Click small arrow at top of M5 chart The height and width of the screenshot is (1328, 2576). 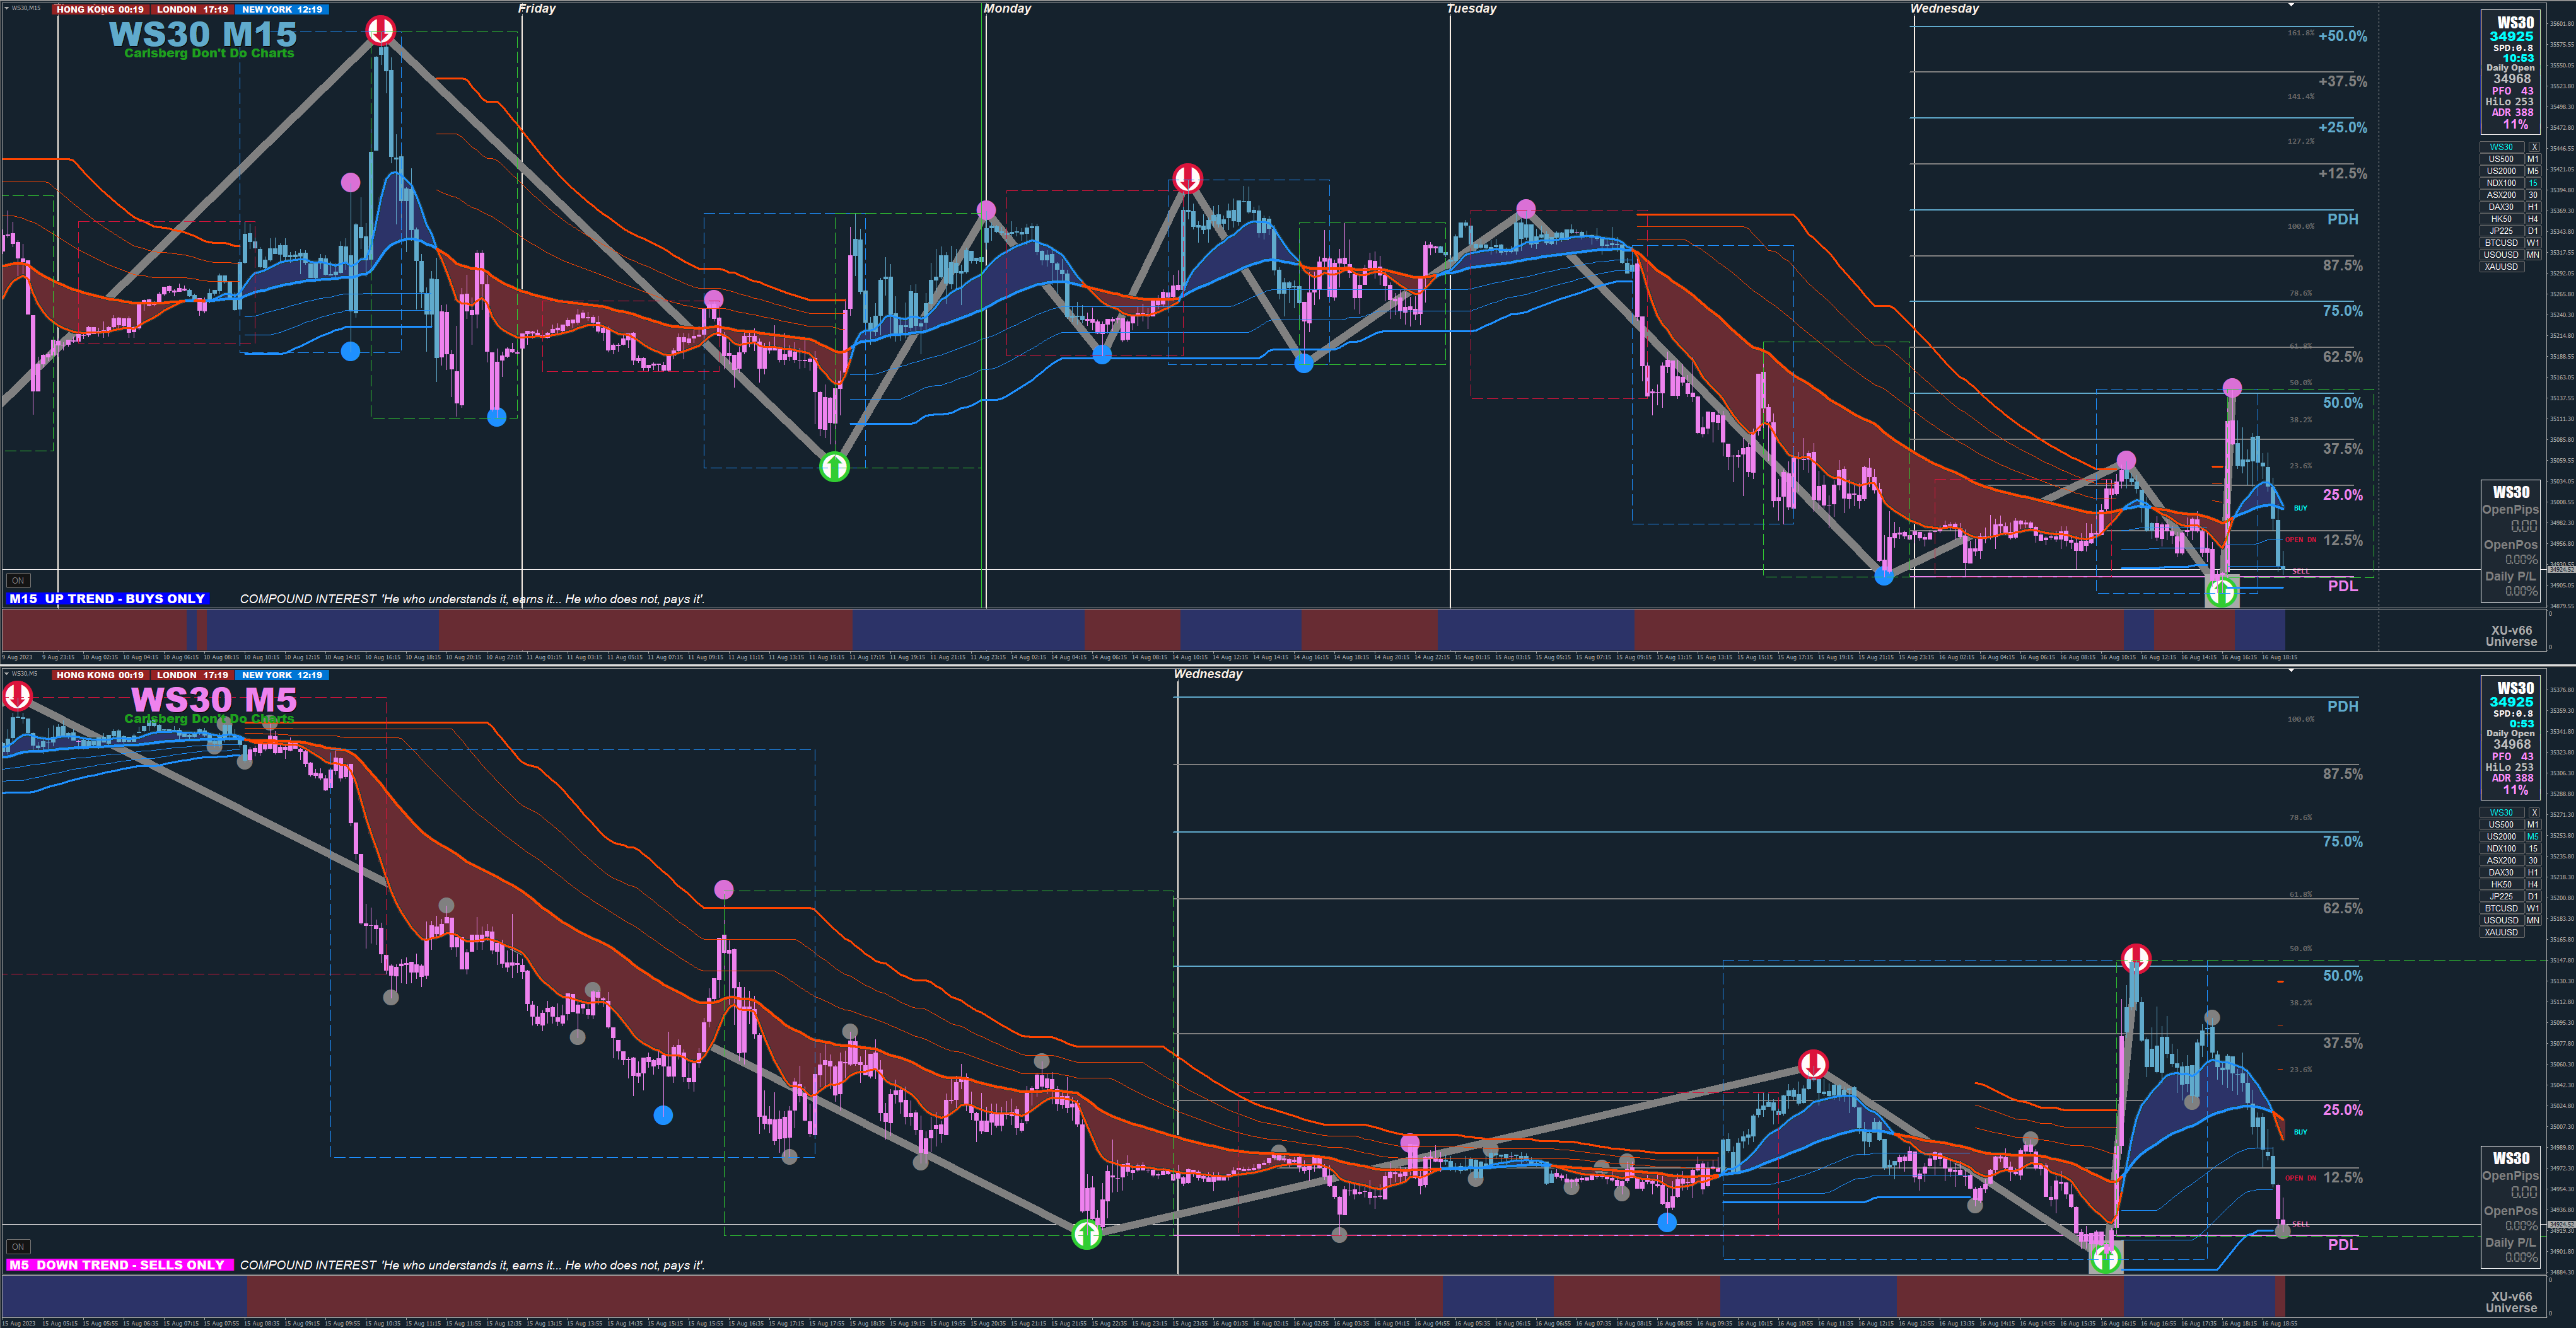(2291, 671)
